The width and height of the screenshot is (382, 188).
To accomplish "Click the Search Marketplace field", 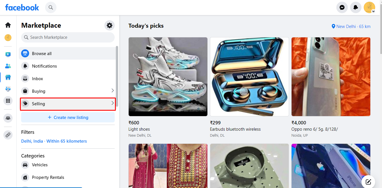I will 68,37.
